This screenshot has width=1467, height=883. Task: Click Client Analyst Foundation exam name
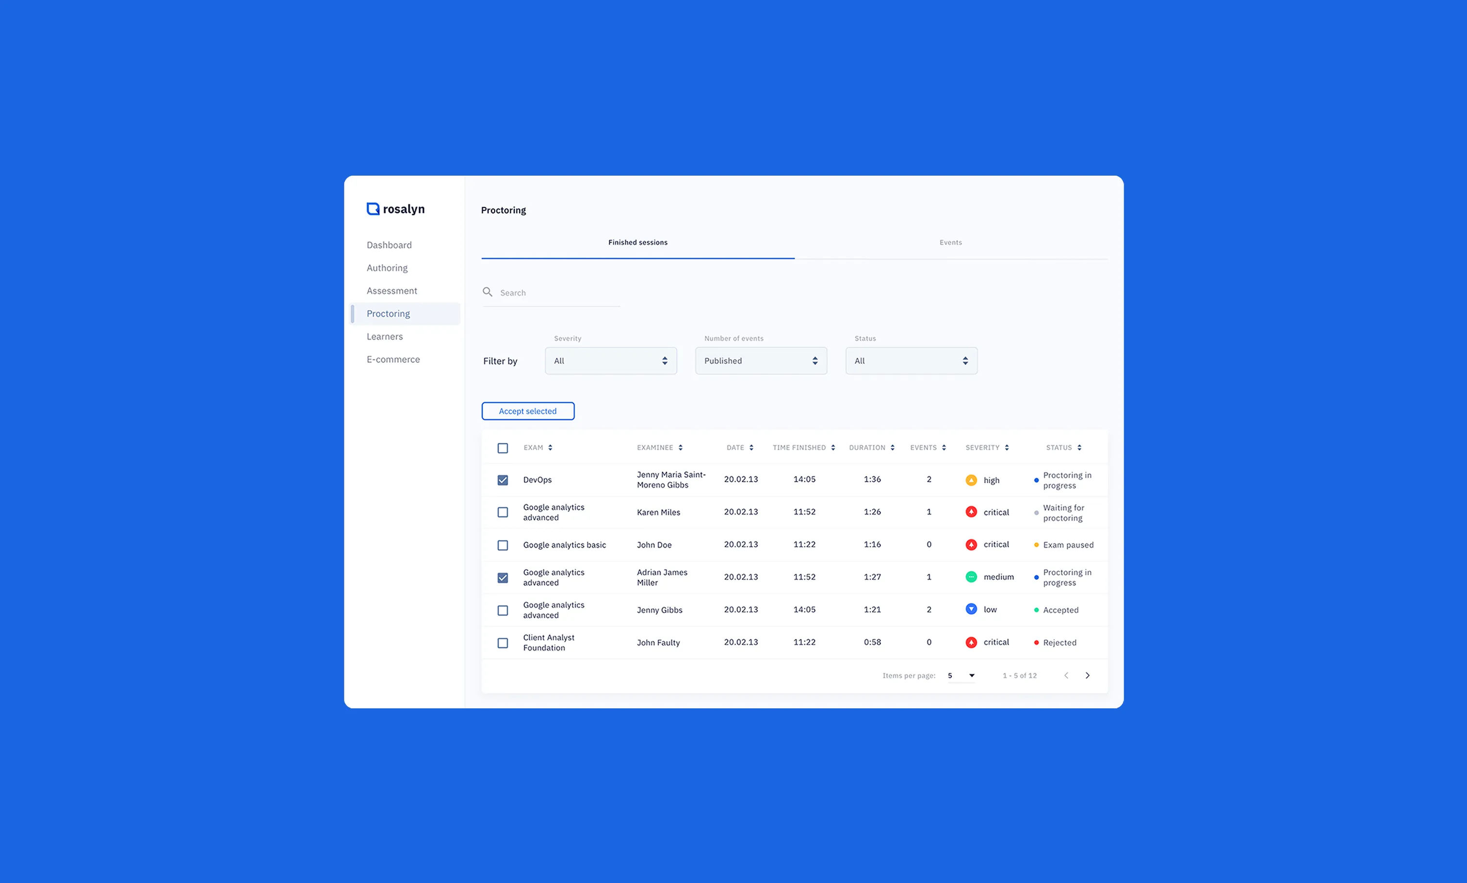549,643
